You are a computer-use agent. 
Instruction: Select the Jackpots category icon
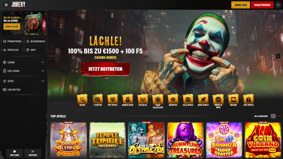click(x=173, y=99)
